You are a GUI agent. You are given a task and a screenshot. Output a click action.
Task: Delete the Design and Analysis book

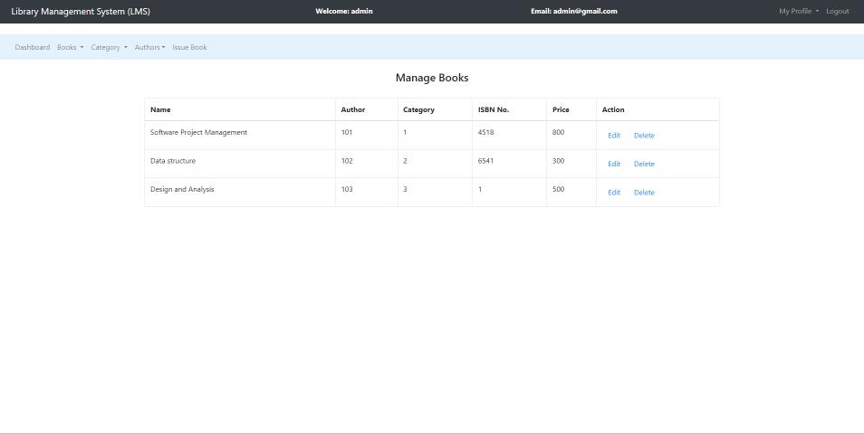tap(644, 193)
